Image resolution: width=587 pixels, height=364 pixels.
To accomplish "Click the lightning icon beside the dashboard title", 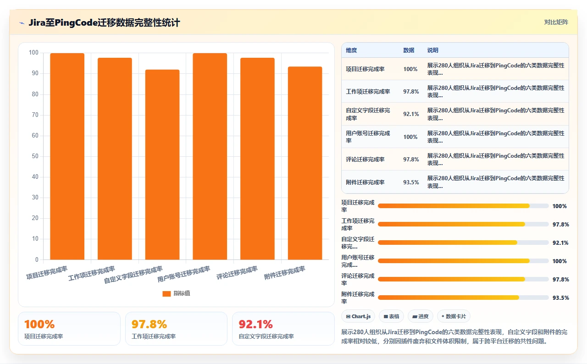I will (x=22, y=23).
